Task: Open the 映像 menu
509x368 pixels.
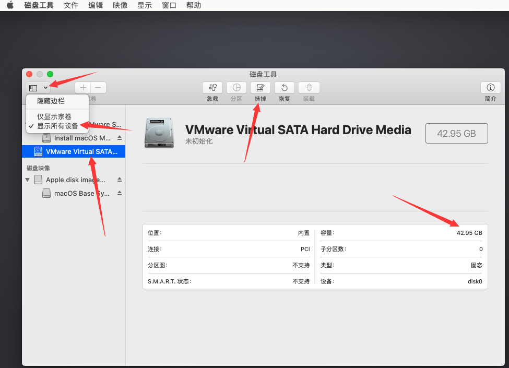Action: pos(120,5)
